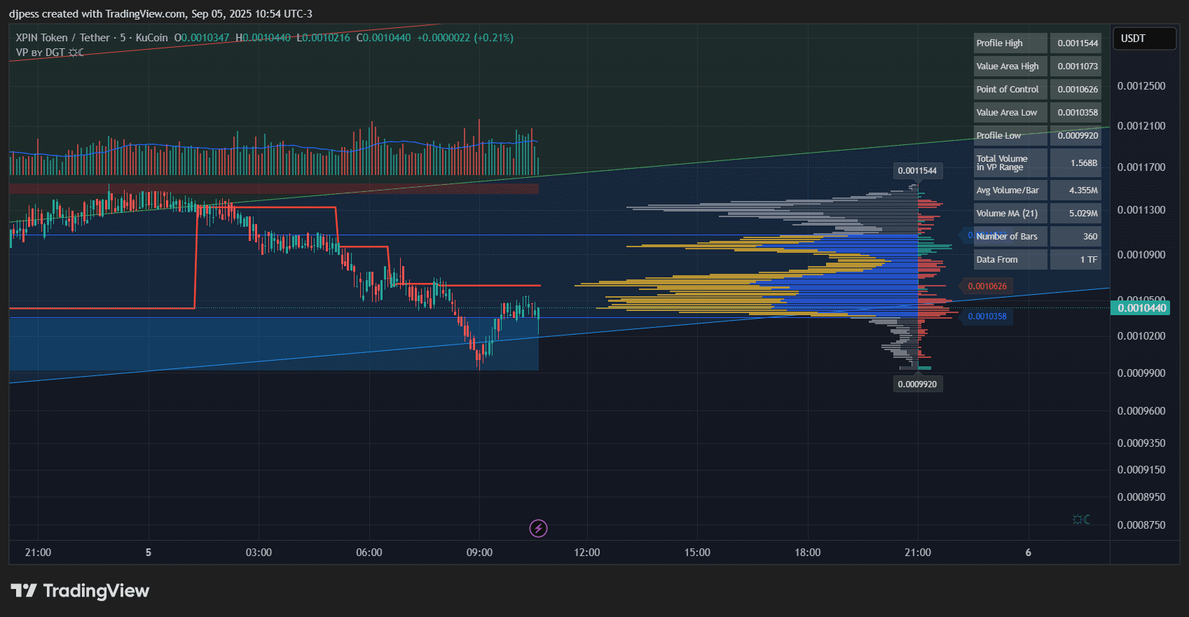This screenshot has height=617, width=1189.
Task: Open the USDT currency button
Action: click(1145, 39)
